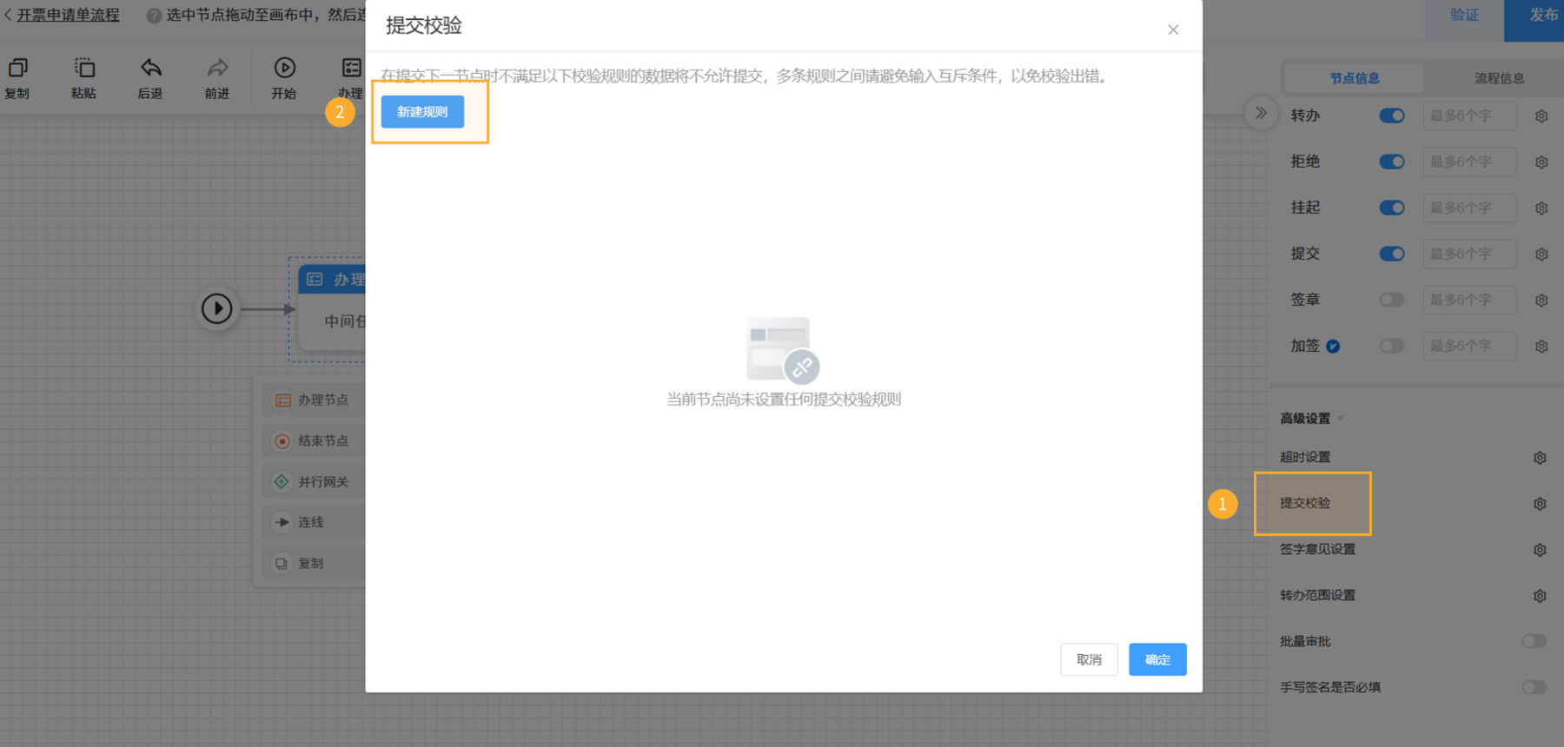Click 取消 in the dialog

tap(1089, 659)
